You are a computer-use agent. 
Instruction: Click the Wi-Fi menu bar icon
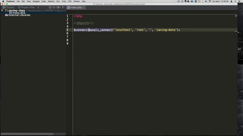coord(210,1)
